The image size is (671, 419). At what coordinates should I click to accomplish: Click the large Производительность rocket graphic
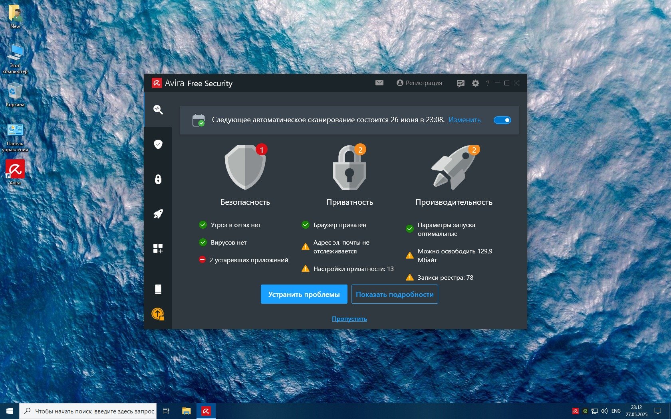pos(454,167)
